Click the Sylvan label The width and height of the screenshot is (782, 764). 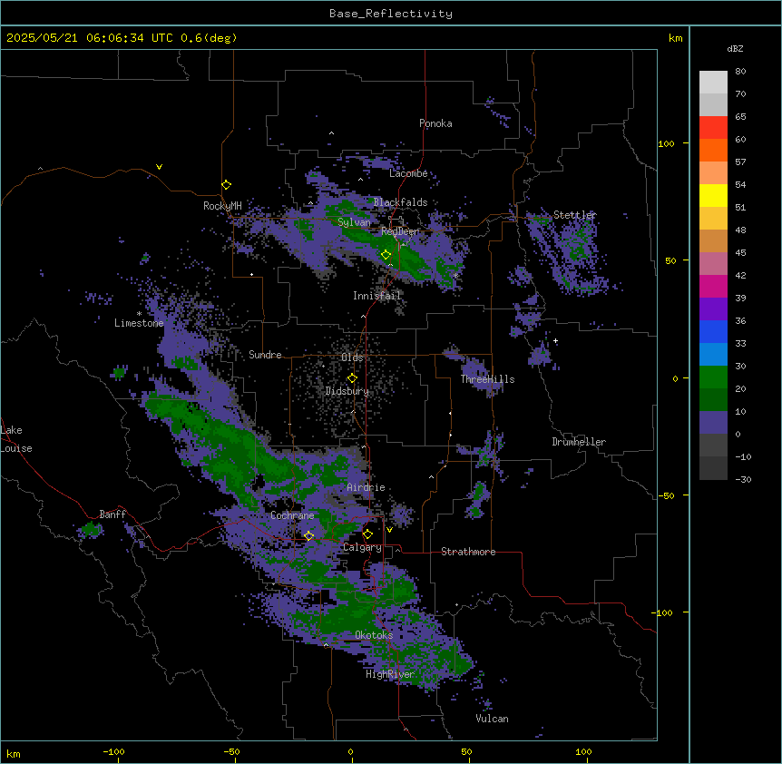click(354, 222)
